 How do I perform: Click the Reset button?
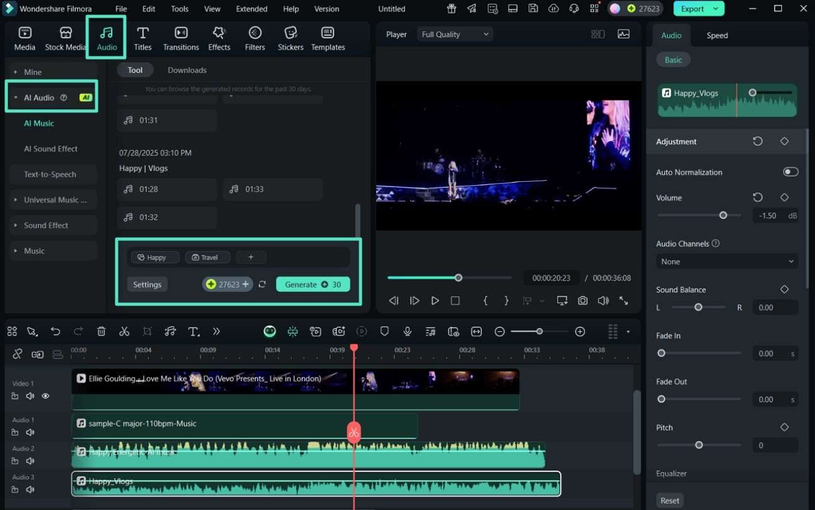pos(670,501)
